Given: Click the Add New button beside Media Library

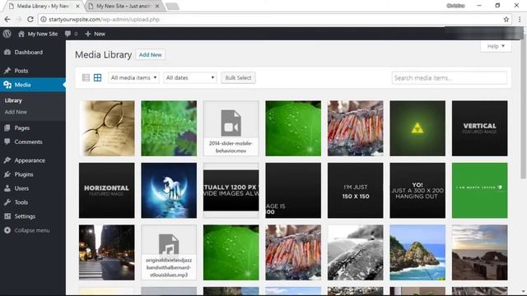Looking at the screenshot, I should [150, 55].
